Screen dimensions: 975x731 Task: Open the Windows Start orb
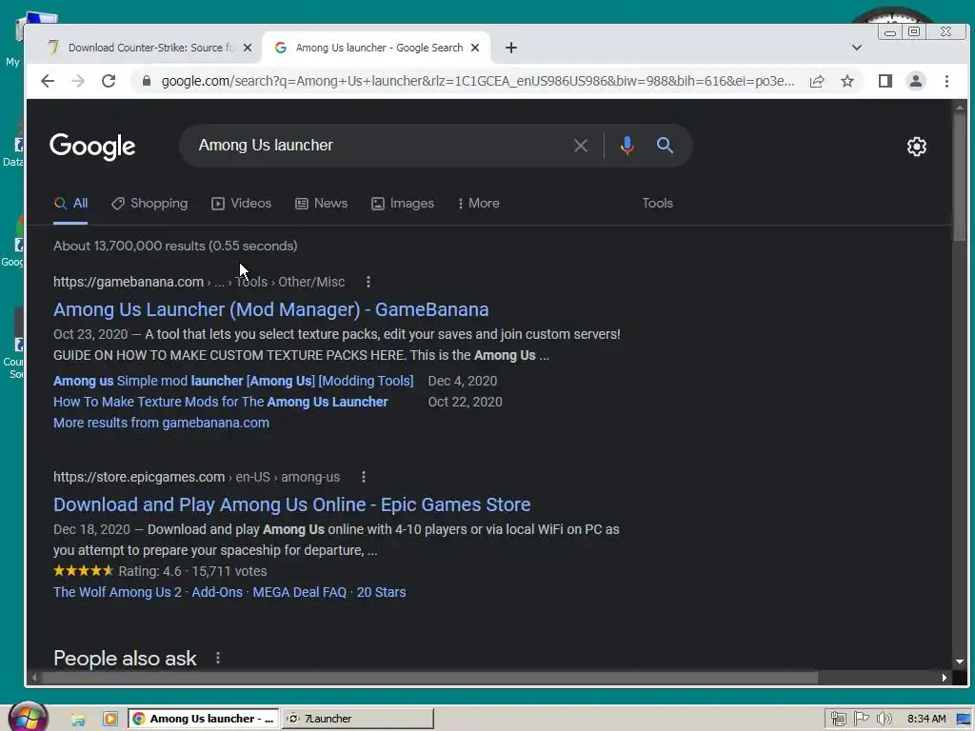point(27,719)
